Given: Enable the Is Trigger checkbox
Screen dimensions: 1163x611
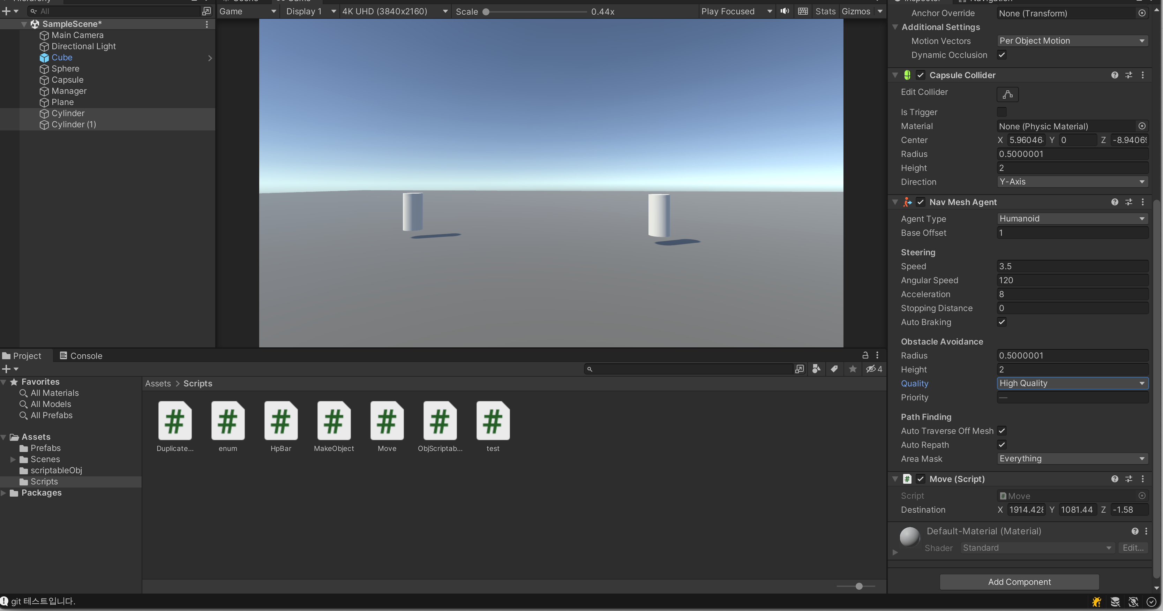Looking at the screenshot, I should point(1001,112).
